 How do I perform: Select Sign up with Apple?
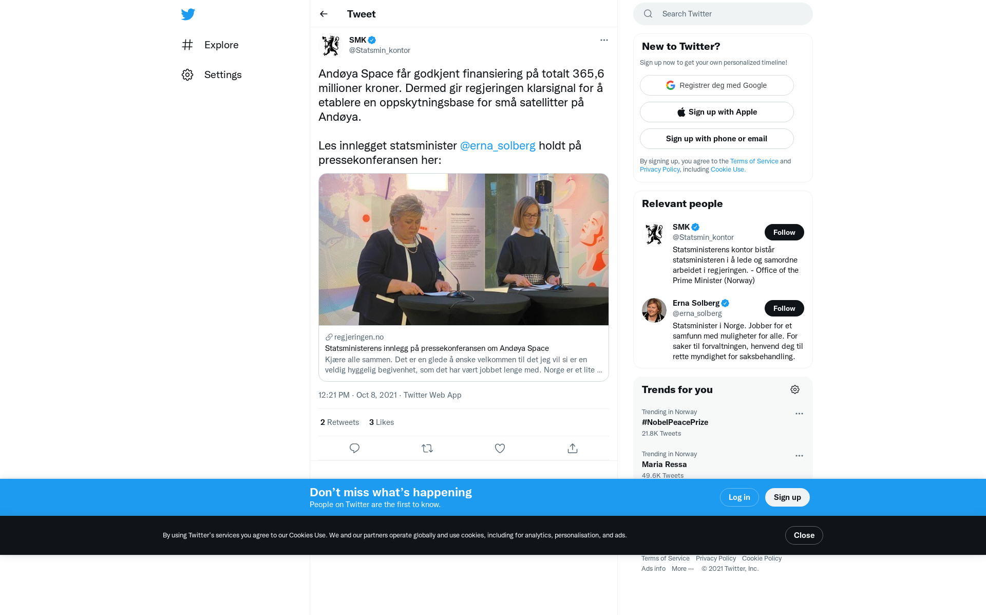tap(717, 112)
